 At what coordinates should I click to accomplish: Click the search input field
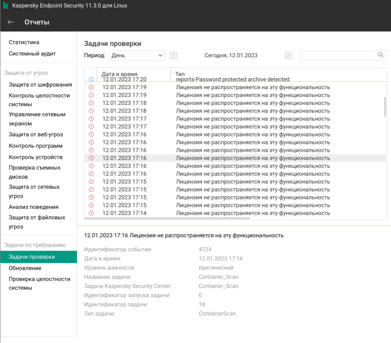pos(339,55)
